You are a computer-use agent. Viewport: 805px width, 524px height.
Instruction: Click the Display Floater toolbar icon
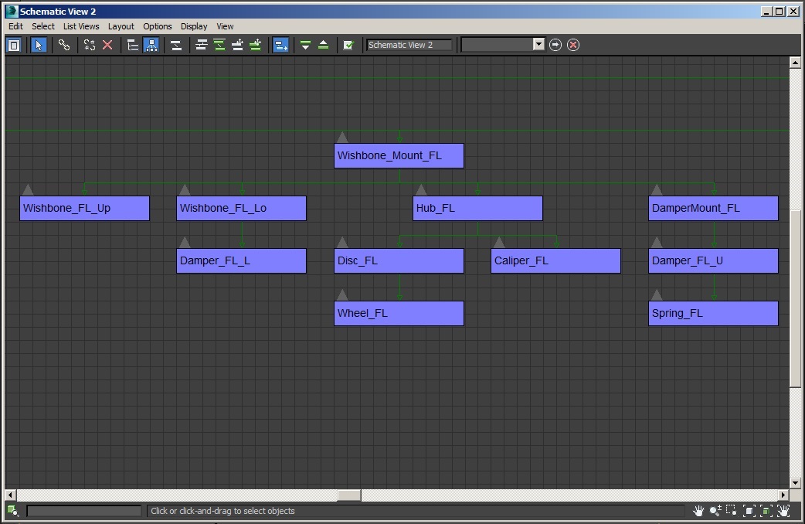[14, 45]
